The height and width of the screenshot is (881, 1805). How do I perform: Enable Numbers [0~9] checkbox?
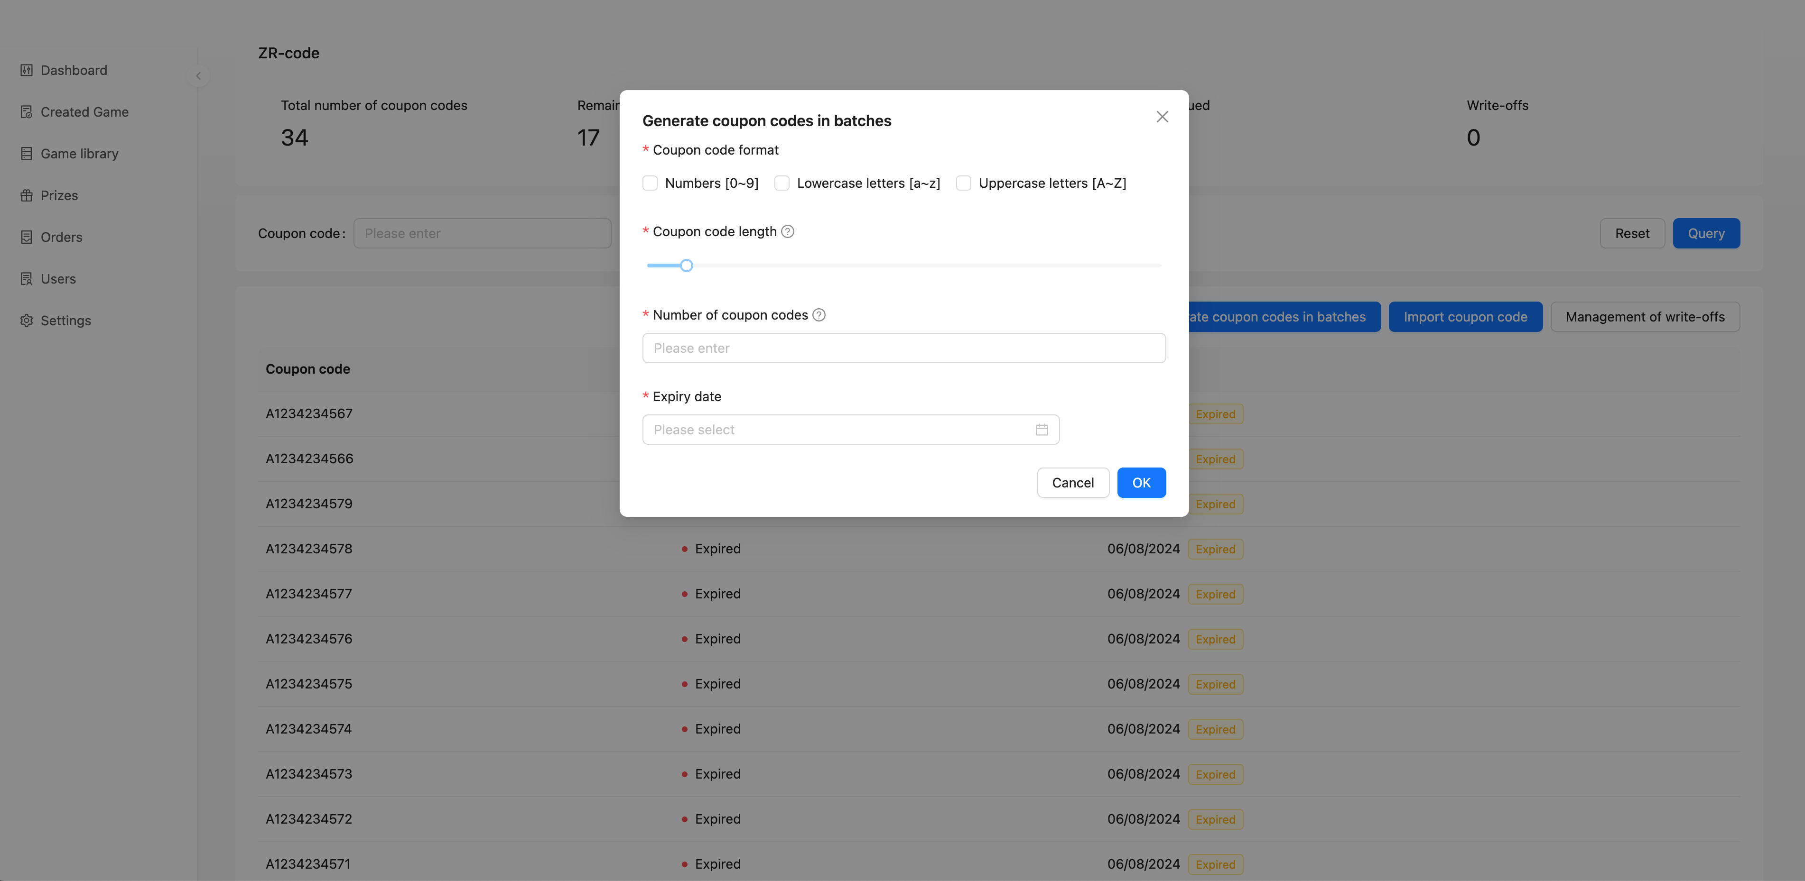pos(650,184)
